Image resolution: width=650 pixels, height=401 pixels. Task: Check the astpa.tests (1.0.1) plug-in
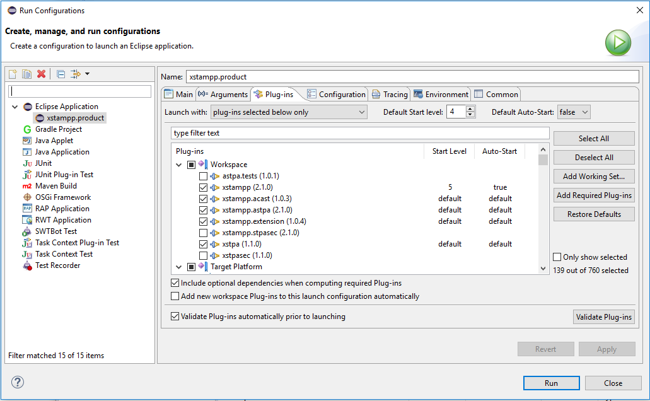(203, 177)
